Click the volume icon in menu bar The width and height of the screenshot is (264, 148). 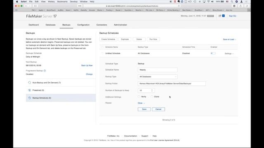[212, 2]
